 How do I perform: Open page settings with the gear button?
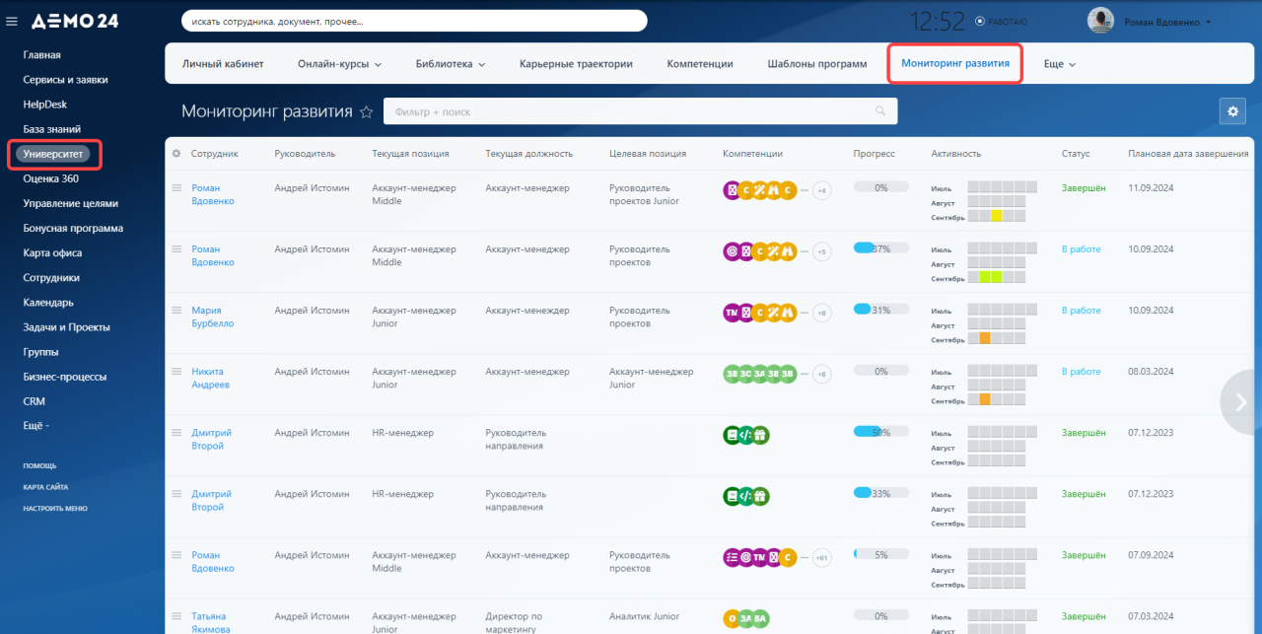point(1232,111)
